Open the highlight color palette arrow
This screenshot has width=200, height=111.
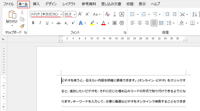(97, 23)
